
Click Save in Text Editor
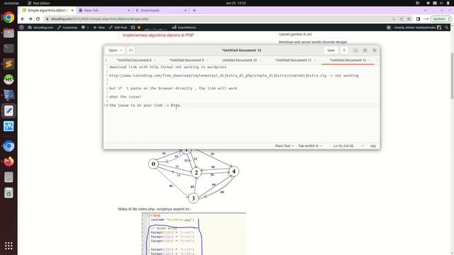[331, 50]
